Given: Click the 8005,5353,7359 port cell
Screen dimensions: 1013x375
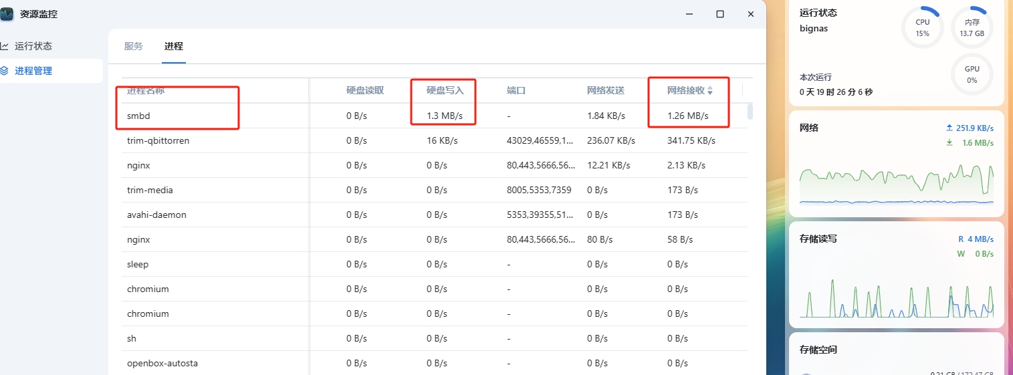Looking at the screenshot, I should click(x=539, y=190).
